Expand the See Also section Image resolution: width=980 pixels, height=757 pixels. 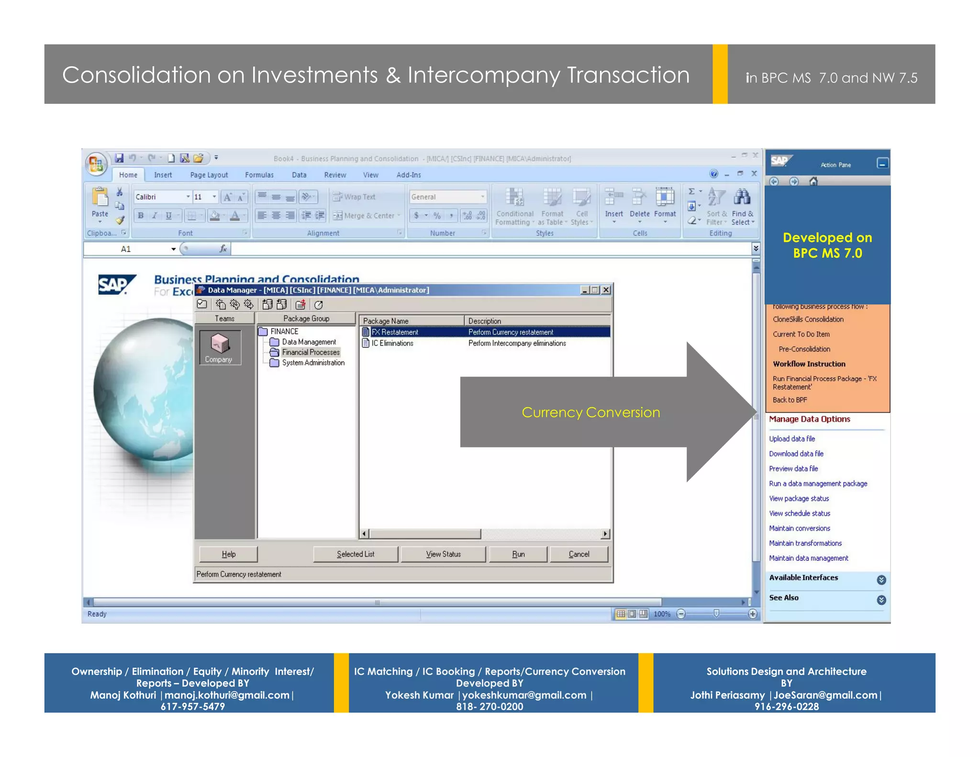tap(881, 600)
